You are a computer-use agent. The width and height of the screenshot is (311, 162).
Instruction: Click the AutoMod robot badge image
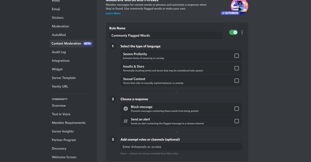click(x=236, y=7)
